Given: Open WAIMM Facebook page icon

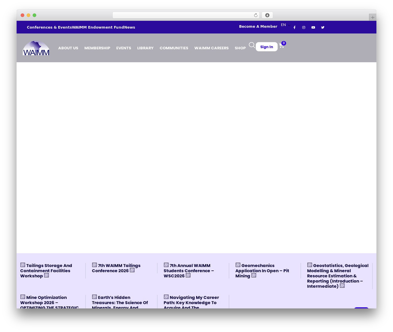Looking at the screenshot, I should tap(294, 28).
